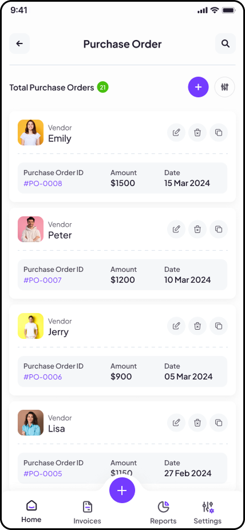Duplicate Emily's purchase order
The width and height of the screenshot is (245, 530).
[219, 133]
